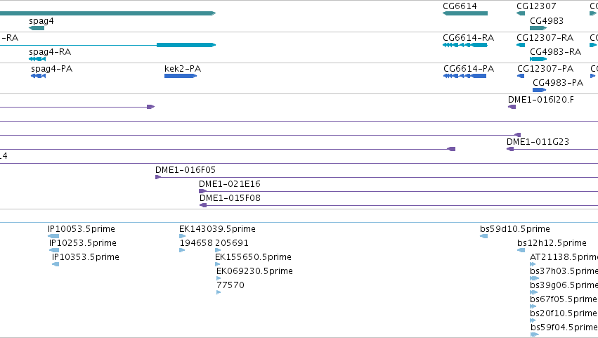Click the bs59f04.5prime EST label
The height and width of the screenshot is (338, 598).
[x=564, y=327]
